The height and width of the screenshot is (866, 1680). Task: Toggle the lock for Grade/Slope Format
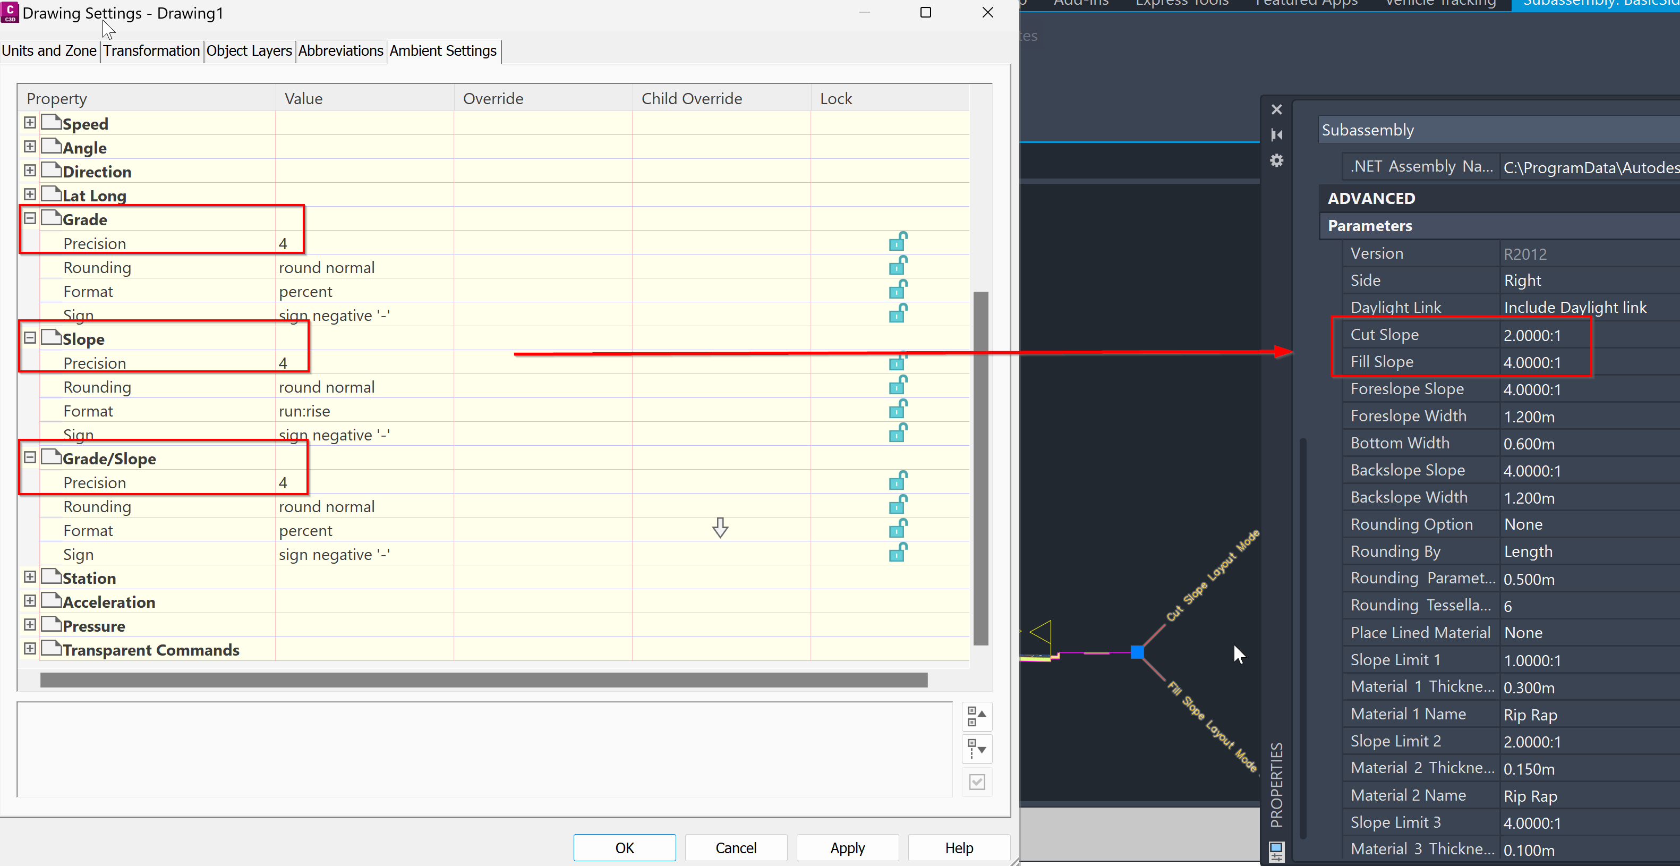coord(896,530)
